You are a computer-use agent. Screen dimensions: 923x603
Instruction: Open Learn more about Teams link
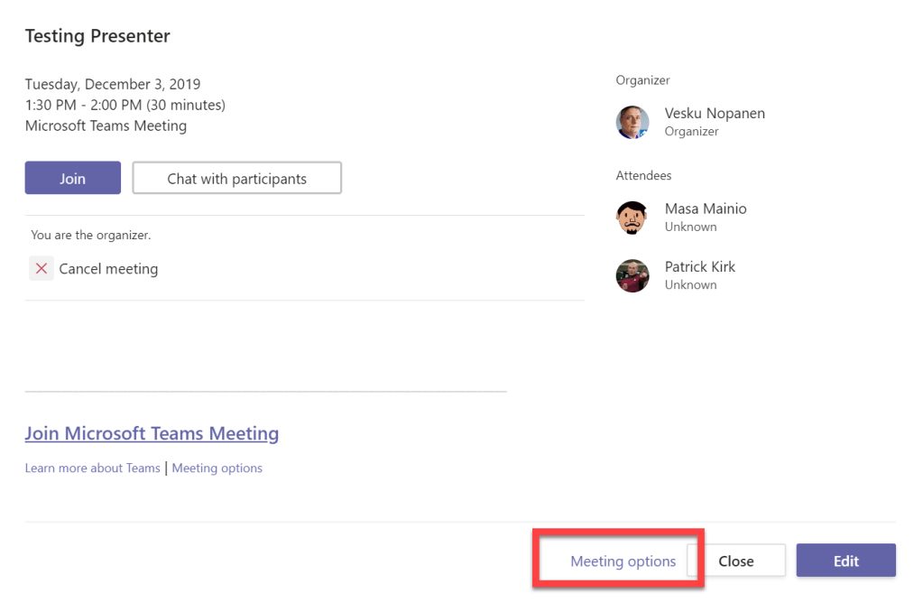[92, 468]
